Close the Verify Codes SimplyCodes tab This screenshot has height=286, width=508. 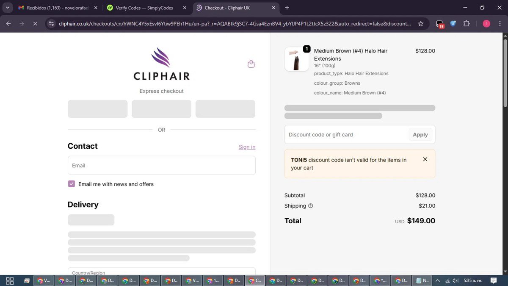tap(185, 8)
